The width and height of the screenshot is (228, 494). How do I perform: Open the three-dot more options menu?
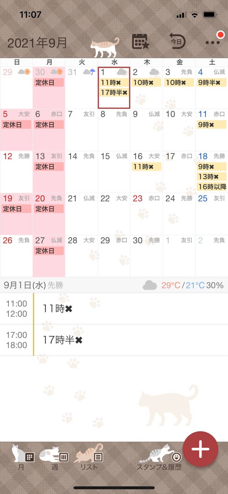click(x=212, y=42)
